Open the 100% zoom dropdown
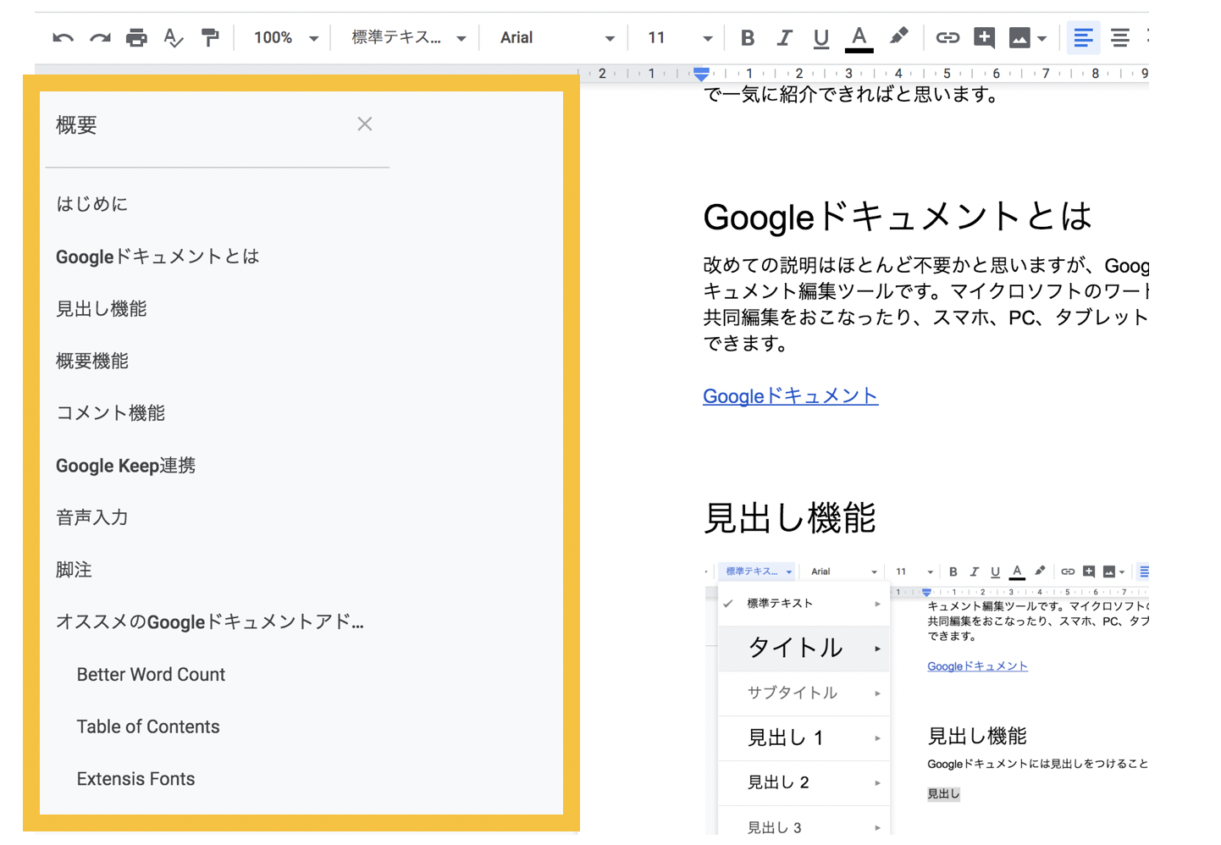The height and width of the screenshot is (845, 1221). coord(286,38)
